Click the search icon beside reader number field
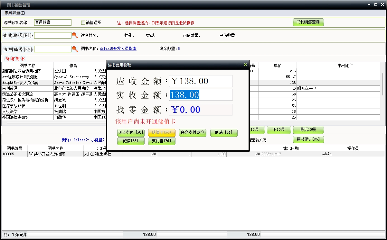The width and height of the screenshot is (387, 240). (x=75, y=35)
